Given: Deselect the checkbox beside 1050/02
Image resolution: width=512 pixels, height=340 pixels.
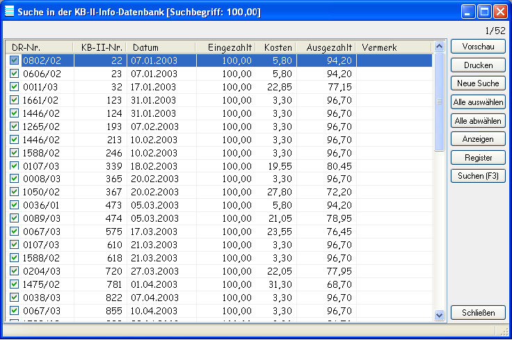Looking at the screenshot, I should click(15, 192).
